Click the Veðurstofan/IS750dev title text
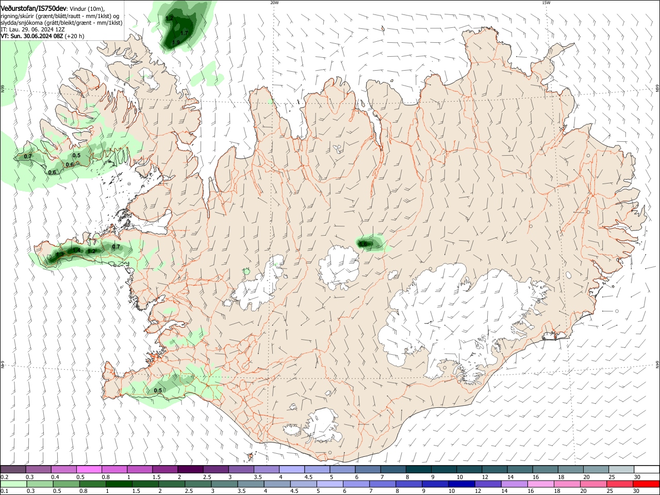 (34, 8)
